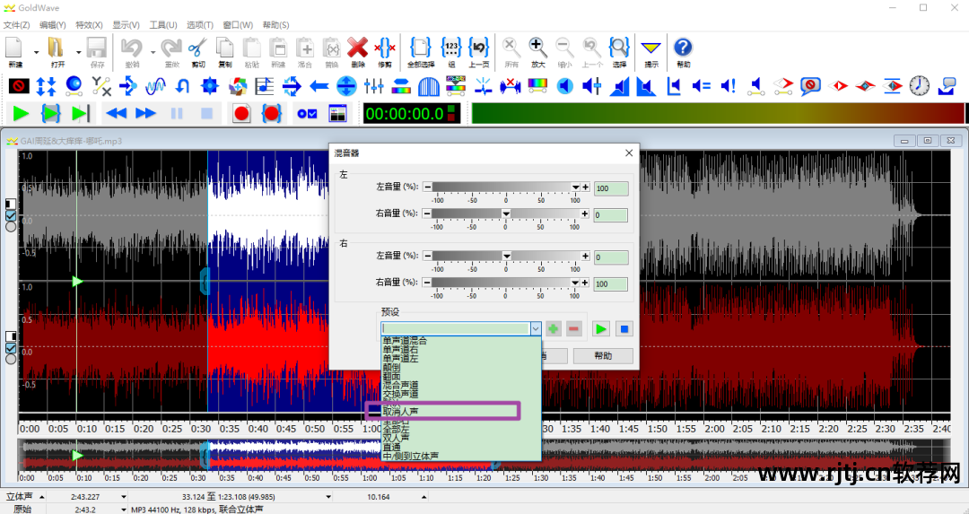Toggle the right channel checkbox beside waveform

[x=11, y=348]
